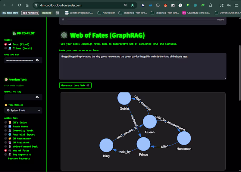241x172 pixels.
Task: Open the browser extensions puzzle icon
Action: pyautogui.click(x=210, y=5)
